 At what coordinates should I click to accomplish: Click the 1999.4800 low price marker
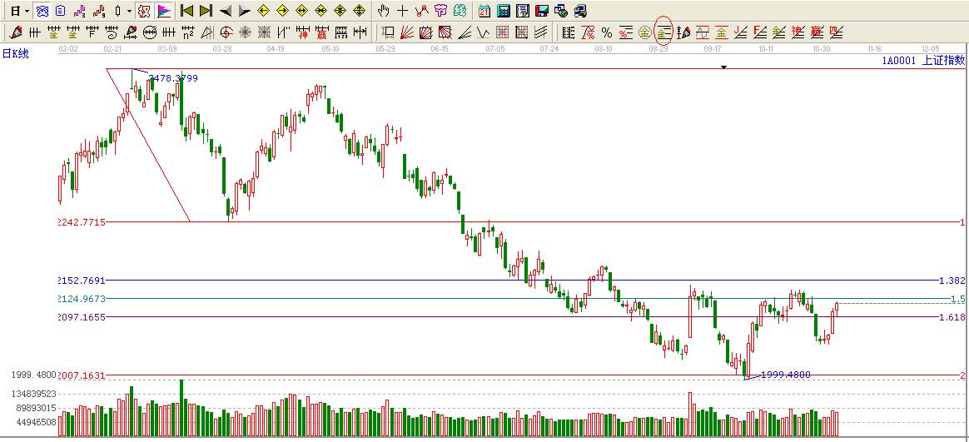point(785,375)
